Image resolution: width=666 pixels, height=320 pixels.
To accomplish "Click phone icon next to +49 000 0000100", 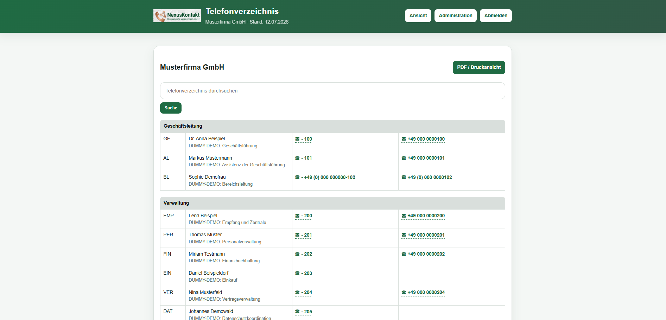I will coord(404,139).
